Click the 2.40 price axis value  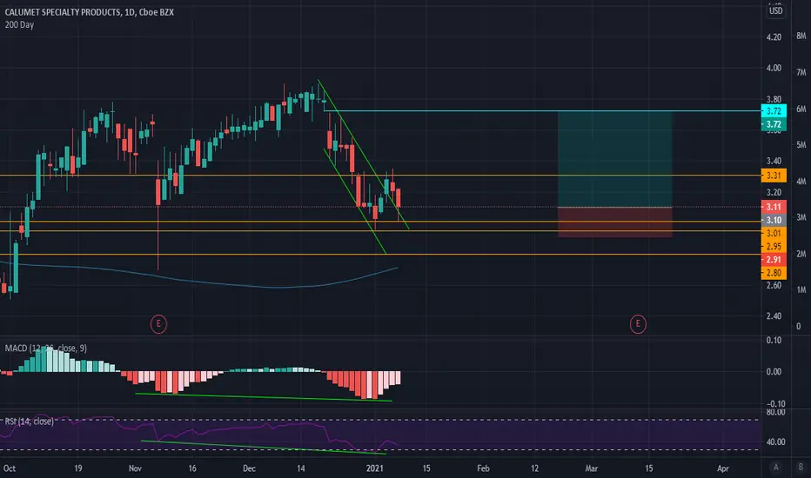tap(774, 315)
